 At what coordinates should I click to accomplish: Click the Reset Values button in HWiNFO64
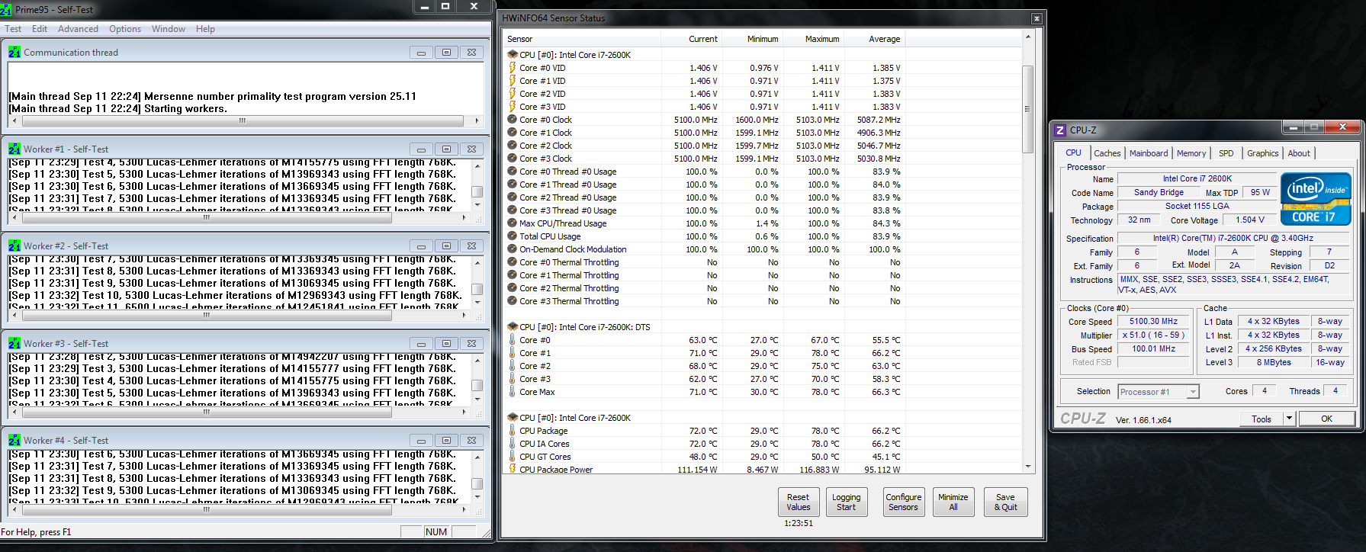pos(799,502)
